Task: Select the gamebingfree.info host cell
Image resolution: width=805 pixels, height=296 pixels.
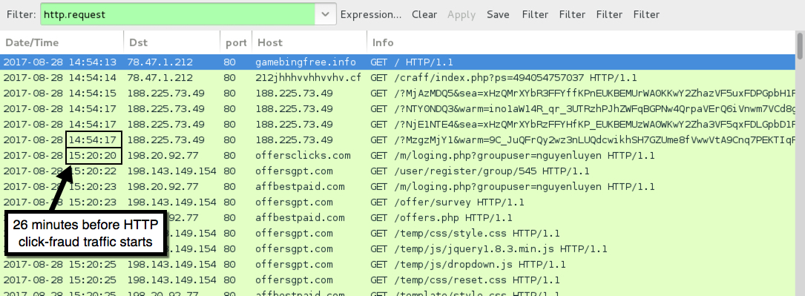Action: point(306,62)
